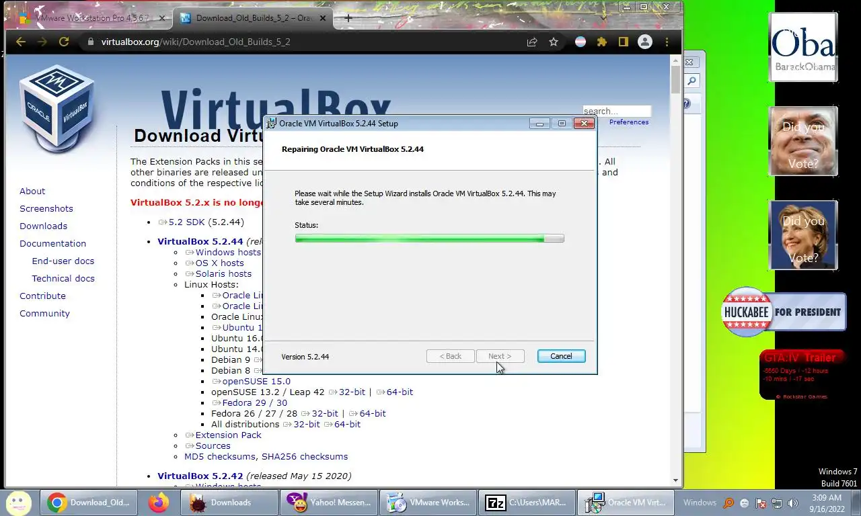Open End-user docs link

(x=63, y=261)
